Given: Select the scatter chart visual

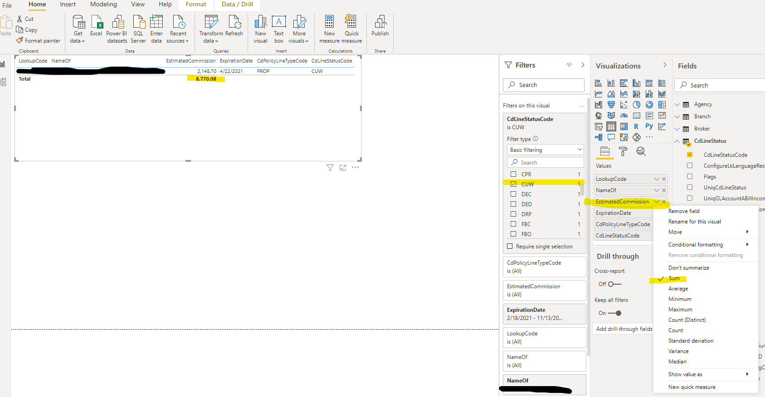Looking at the screenshot, I should [624, 105].
